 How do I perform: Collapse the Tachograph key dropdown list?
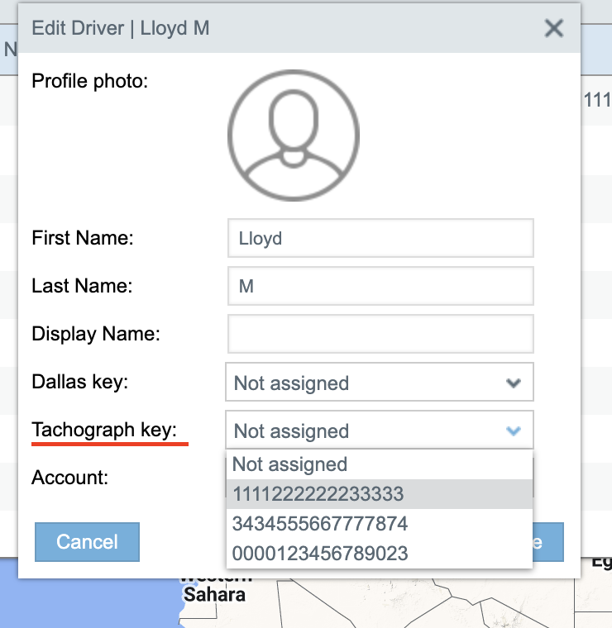(x=379, y=431)
